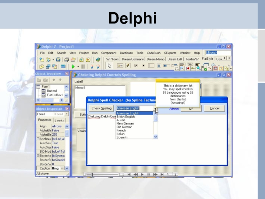This screenshot has width=265, height=199.
Task: Run the project with the green arrow
Action: [73, 67]
